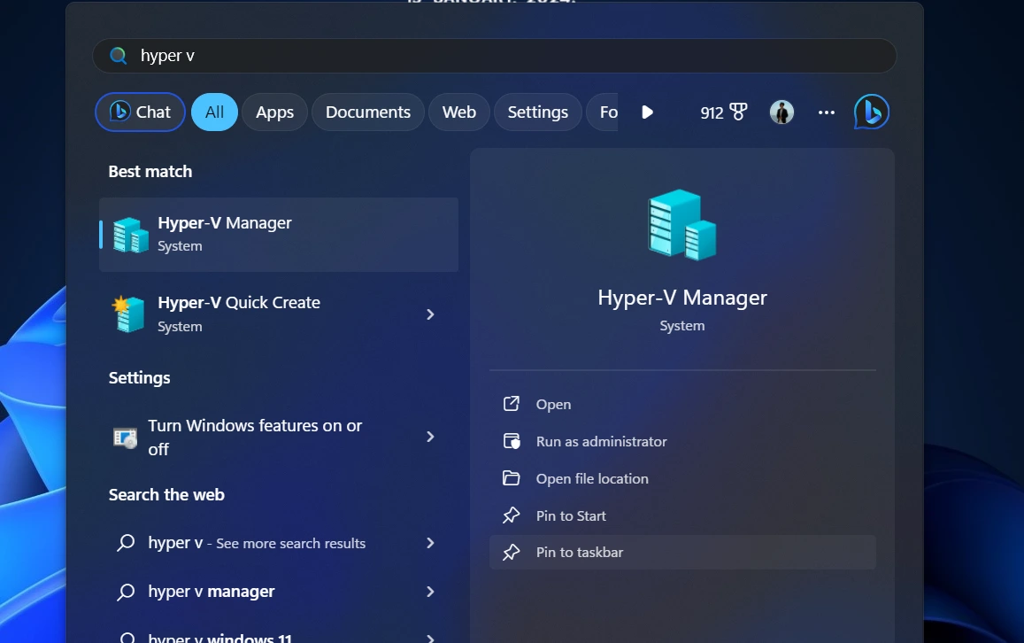The width and height of the screenshot is (1024, 643).
Task: Expand the hyper v manager web result chevron
Action: [x=430, y=592]
